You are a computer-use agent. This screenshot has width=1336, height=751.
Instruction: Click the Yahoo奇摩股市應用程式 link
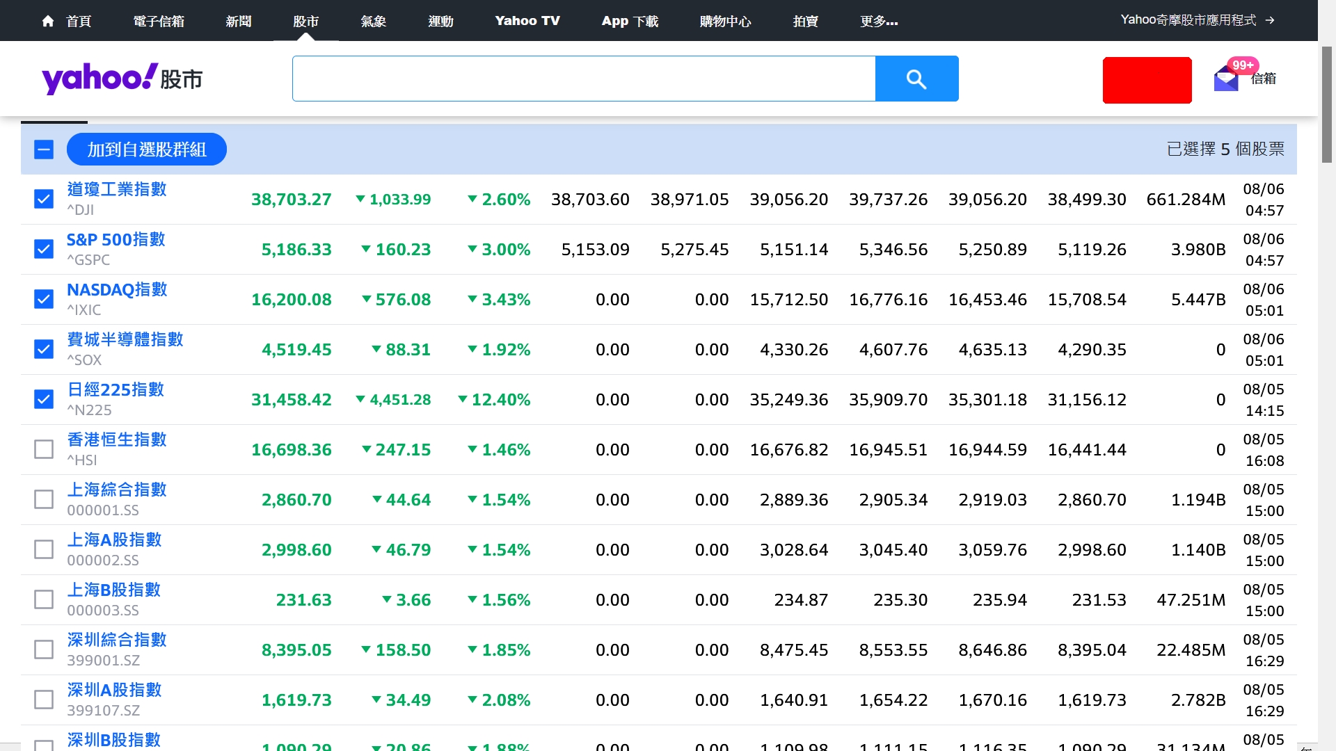coord(1188,20)
